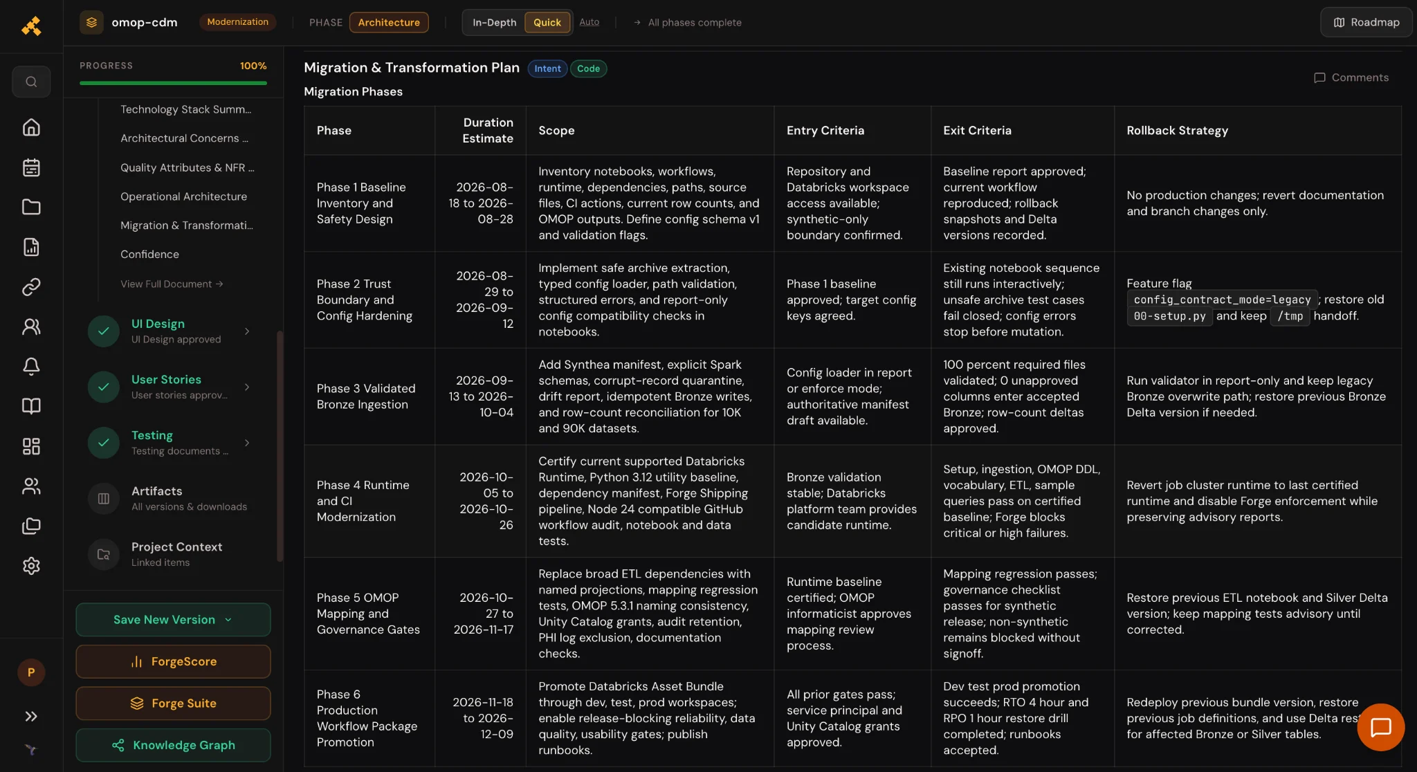Open the Comments panel

coord(1351,77)
